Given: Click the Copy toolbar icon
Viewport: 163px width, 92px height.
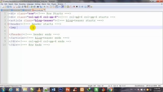Looking at the screenshot, I should click(25, 7).
